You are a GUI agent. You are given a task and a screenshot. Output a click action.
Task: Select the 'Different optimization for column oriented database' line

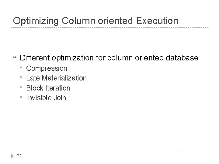click(x=109, y=58)
